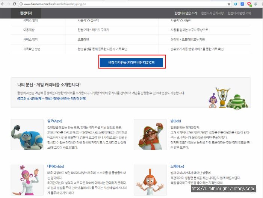Select the 오프라인 table cell
This screenshot has width=263, height=198.
(83, 39)
